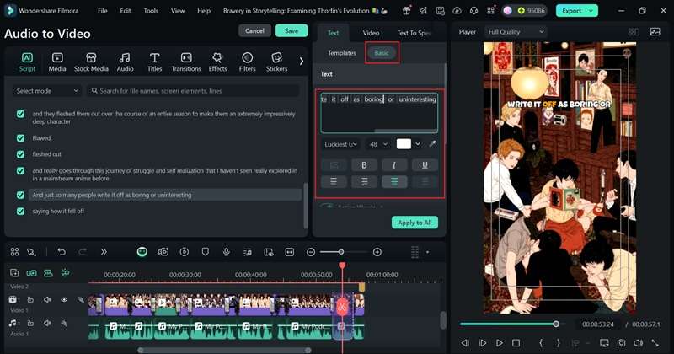674x354 pixels.
Task: Pick text color with eyedropper
Action: 432,144
